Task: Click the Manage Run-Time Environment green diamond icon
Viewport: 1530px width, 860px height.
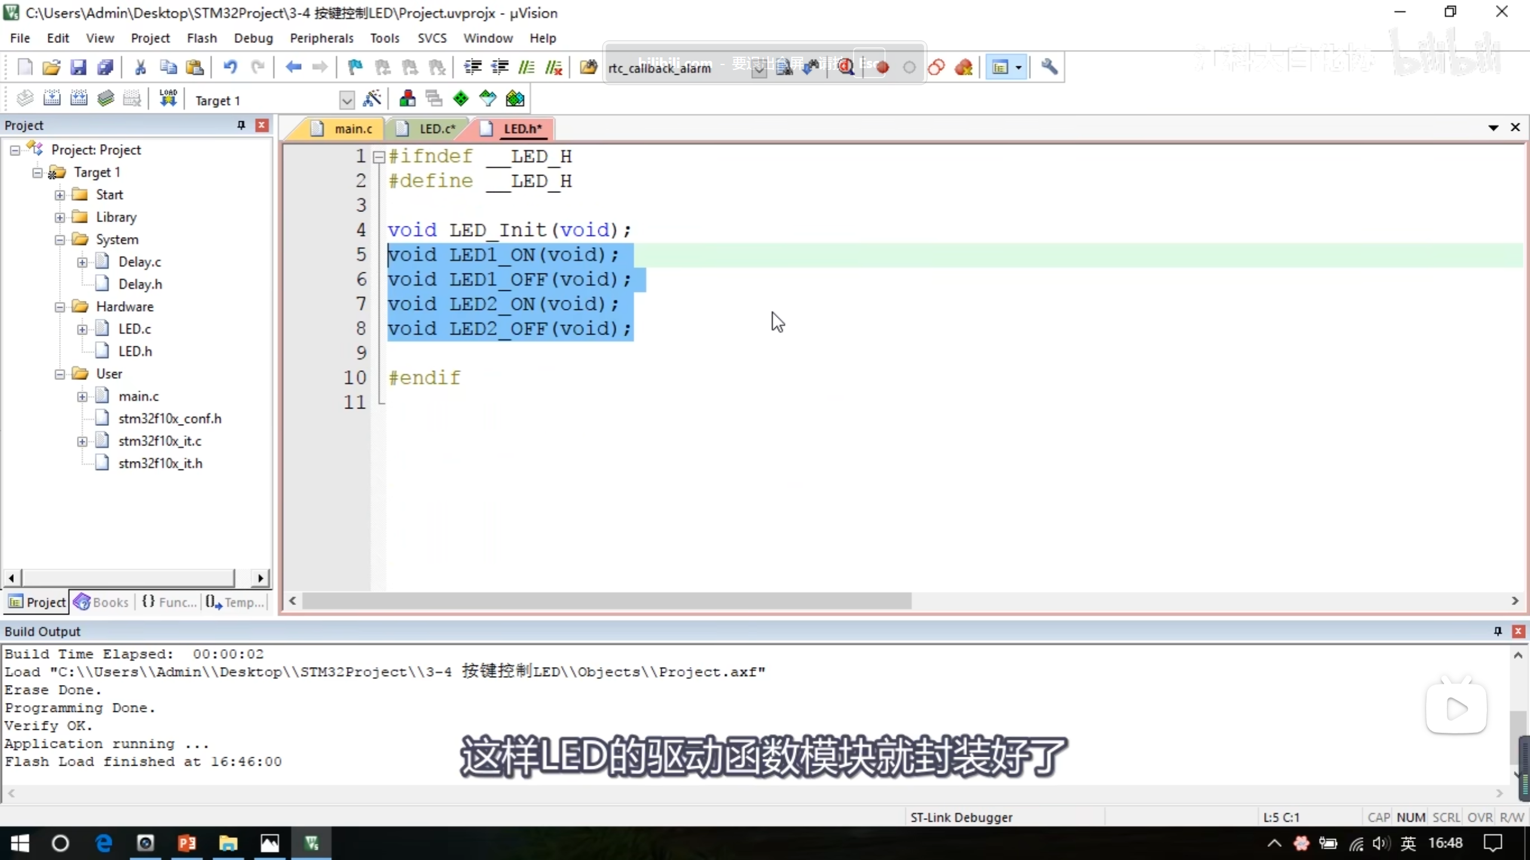Action: click(x=461, y=99)
